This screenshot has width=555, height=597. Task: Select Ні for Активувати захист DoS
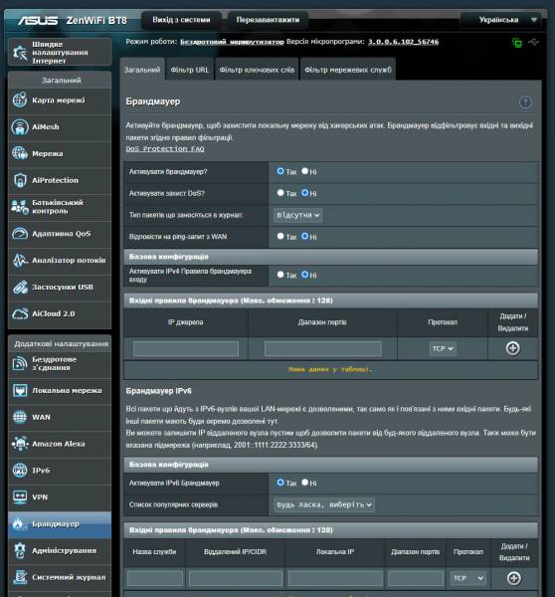305,193
